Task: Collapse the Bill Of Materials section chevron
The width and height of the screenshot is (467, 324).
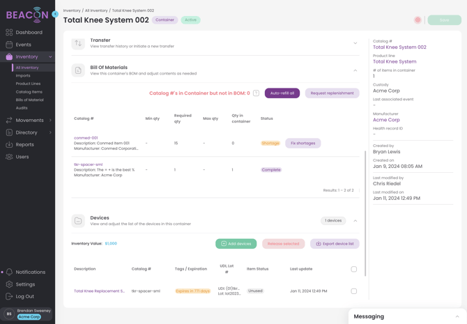Action: [355, 70]
